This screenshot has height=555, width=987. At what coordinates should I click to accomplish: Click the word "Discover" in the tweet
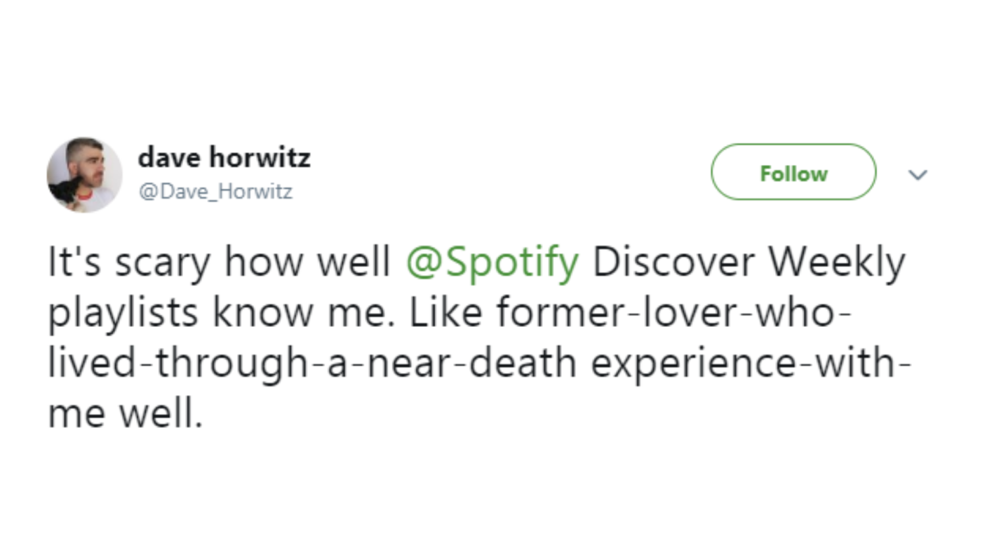674,262
